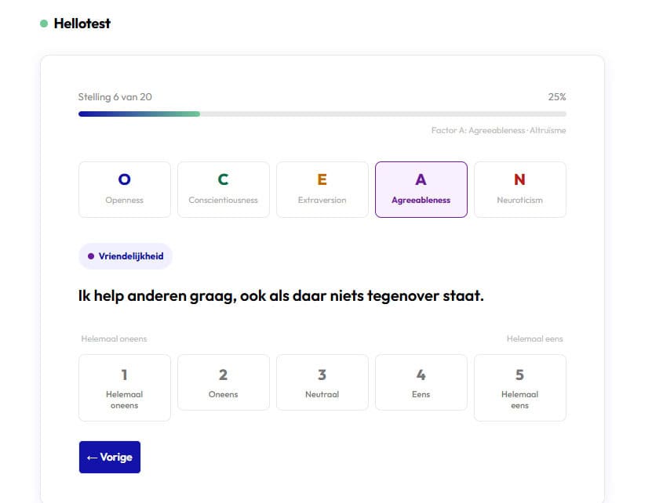
Task: Select the Agreeableness factor tab
Action: pyautogui.click(x=421, y=190)
